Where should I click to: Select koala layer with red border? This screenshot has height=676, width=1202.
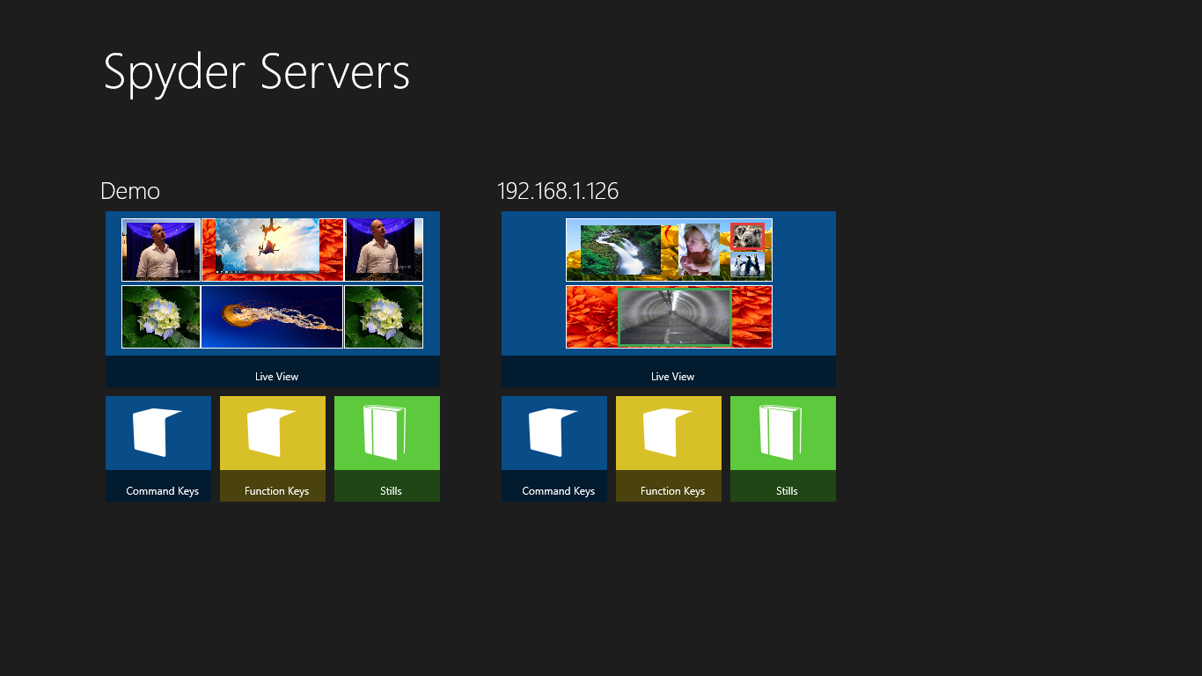[748, 236]
